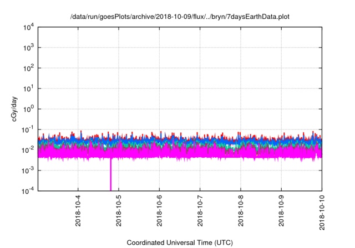Viewport: 355px width, 248px height.
Task: Select the 2018-10-8 date tick label
Action: point(241,211)
